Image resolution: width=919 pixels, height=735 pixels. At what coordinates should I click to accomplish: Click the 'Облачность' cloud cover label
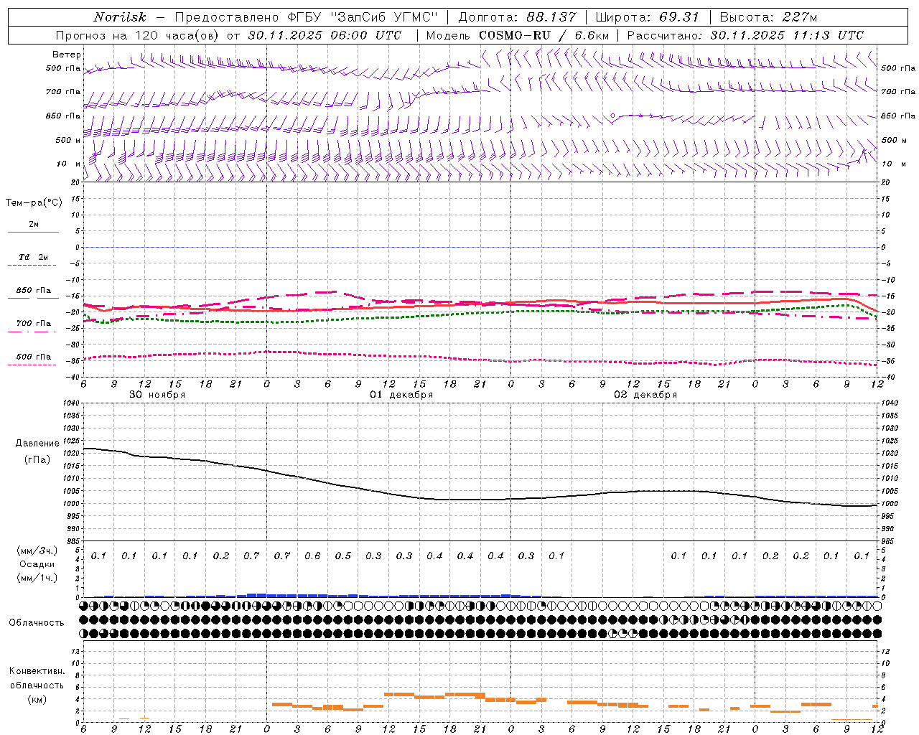[x=37, y=622]
